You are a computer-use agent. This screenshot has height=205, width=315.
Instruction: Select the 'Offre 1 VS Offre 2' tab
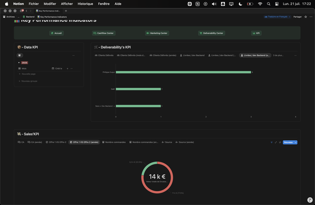click(56, 142)
